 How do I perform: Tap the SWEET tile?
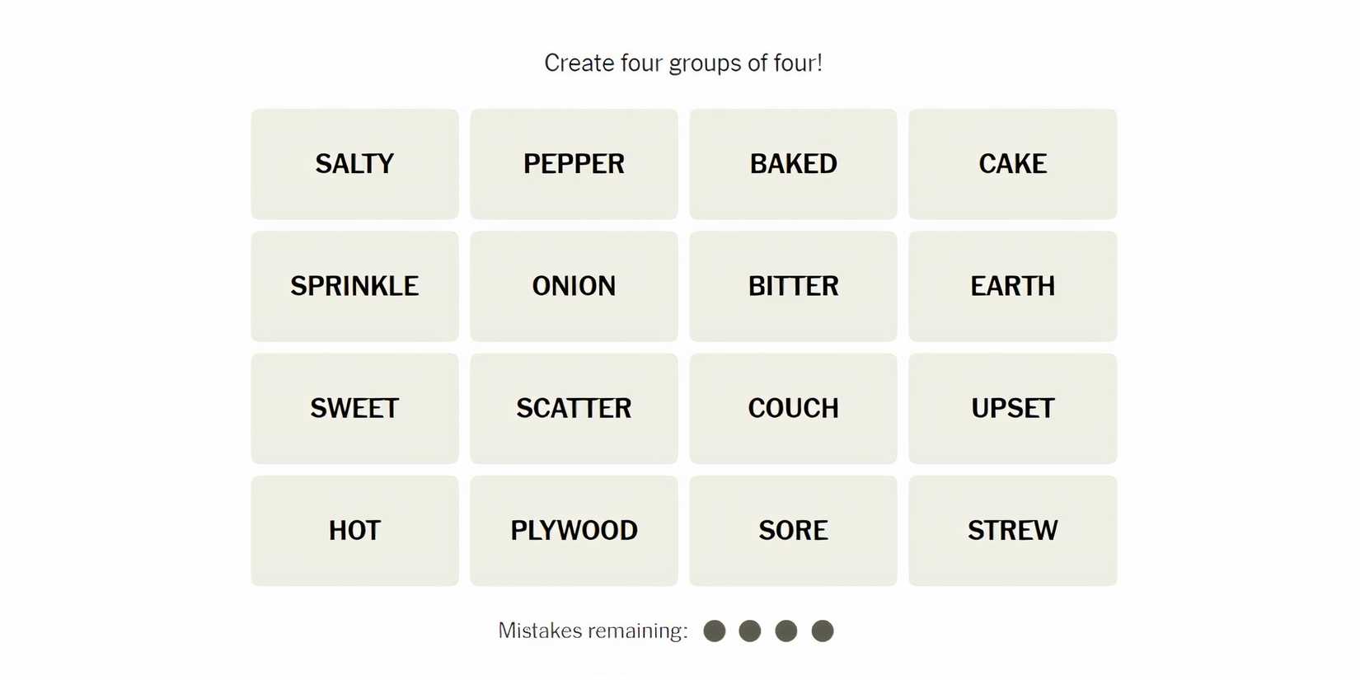tap(354, 408)
